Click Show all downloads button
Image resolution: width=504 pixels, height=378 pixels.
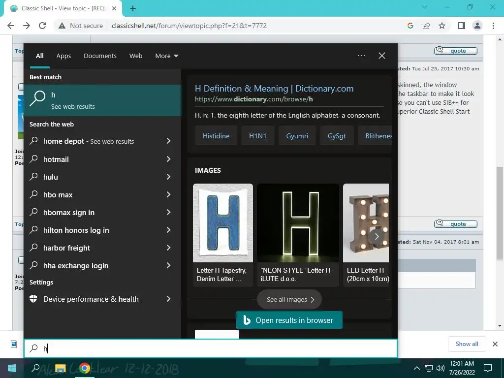click(x=467, y=344)
